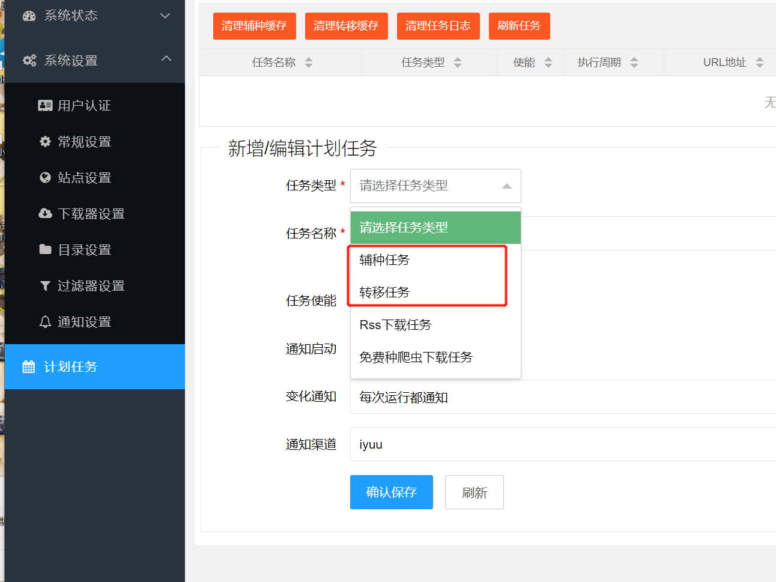Image resolution: width=776 pixels, height=582 pixels.
Task: Sort table by 执行周期 column arrows
Action: click(x=634, y=62)
